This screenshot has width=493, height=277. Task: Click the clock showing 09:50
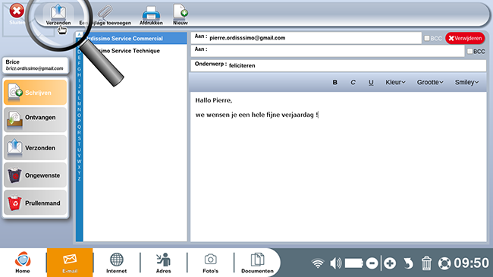pyautogui.click(x=472, y=263)
